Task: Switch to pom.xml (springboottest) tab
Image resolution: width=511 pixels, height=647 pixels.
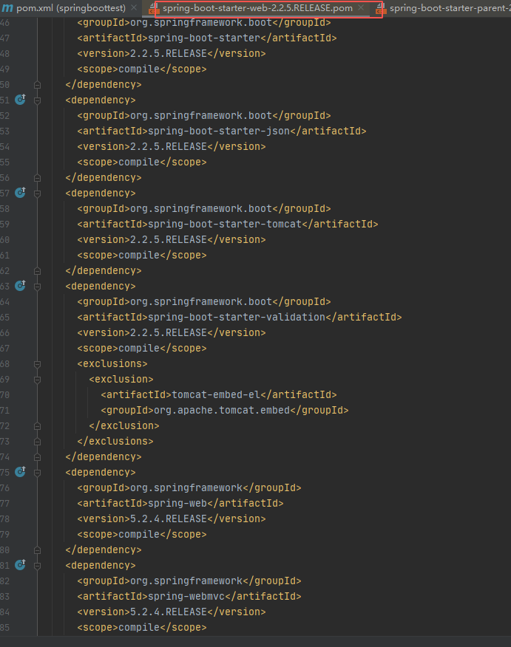Action: coord(71,8)
